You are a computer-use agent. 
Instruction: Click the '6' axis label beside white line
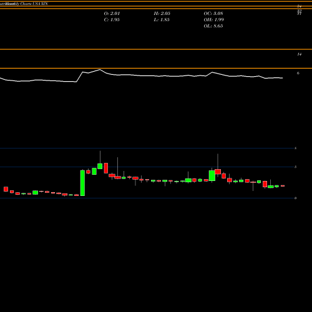click(298, 73)
